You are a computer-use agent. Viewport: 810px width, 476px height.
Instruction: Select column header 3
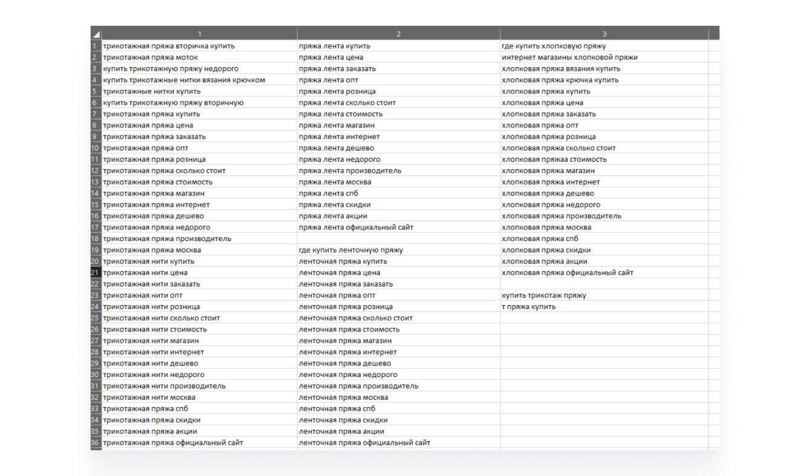pyautogui.click(x=604, y=34)
